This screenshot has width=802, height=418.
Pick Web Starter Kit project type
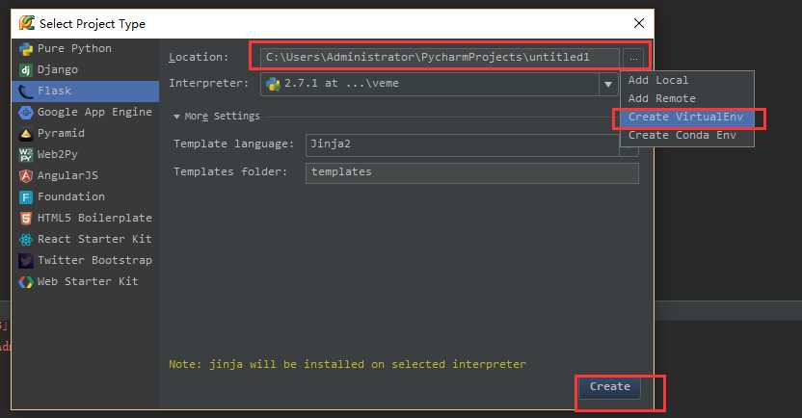coord(86,281)
